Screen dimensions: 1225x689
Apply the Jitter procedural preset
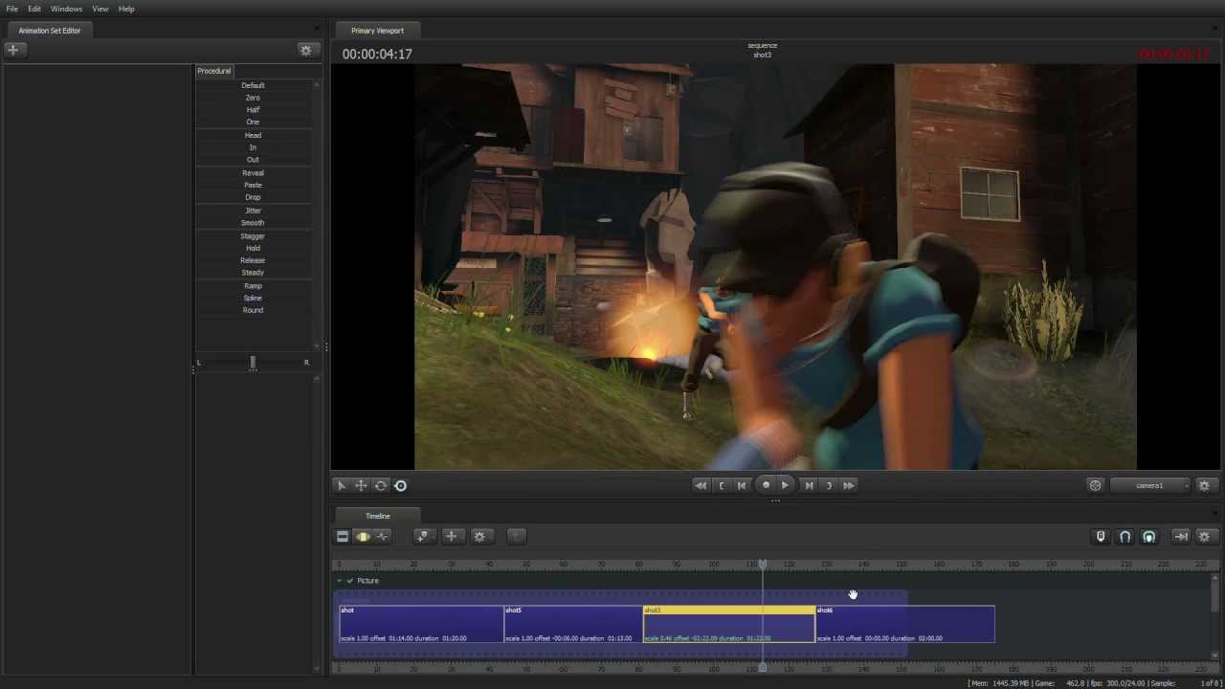coord(253,211)
